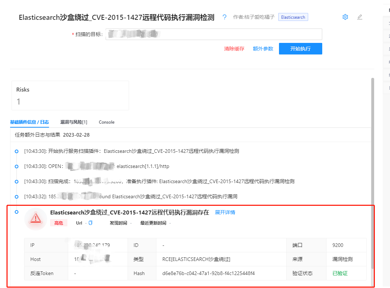Image resolution: width=390 pixels, height=288 pixels.
Task: Click the 已验证 verification status
Action: pos(340,273)
